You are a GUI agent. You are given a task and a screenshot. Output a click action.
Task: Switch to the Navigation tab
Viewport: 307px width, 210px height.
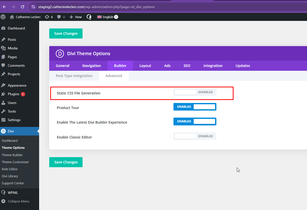coord(92,66)
